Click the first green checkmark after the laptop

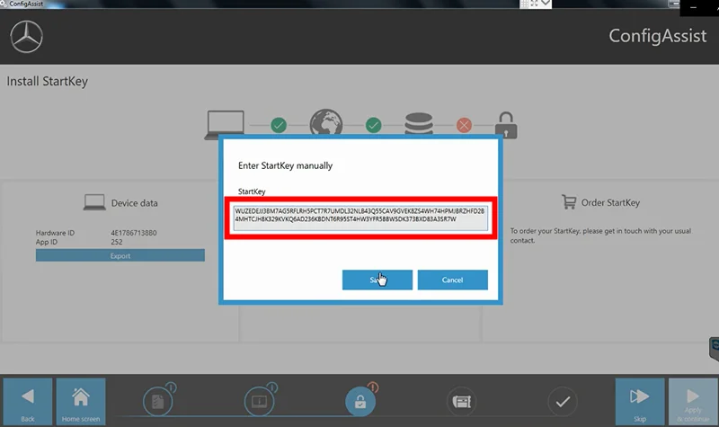point(279,125)
